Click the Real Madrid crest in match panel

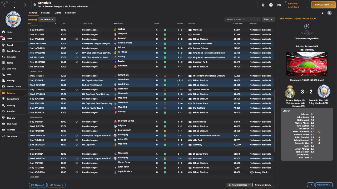coord(290,92)
